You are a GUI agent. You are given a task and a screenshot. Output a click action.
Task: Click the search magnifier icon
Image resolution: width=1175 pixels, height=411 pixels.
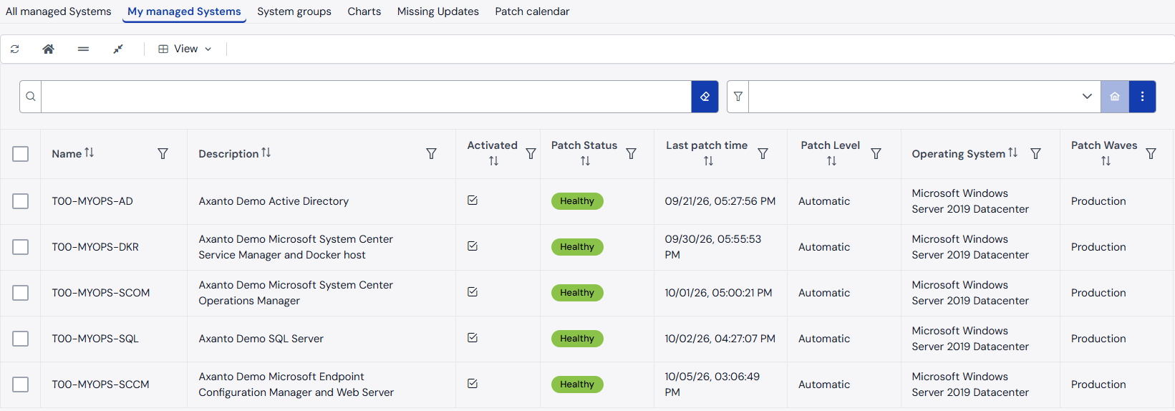[31, 97]
